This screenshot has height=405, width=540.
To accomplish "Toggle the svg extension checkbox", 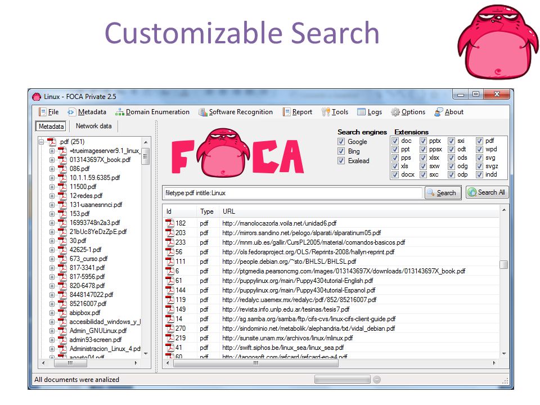I will tap(479, 157).
